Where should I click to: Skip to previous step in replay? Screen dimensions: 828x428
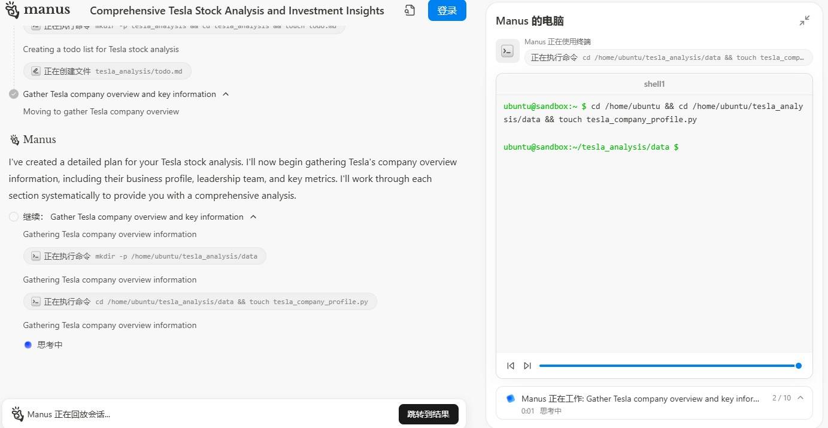pyautogui.click(x=511, y=366)
